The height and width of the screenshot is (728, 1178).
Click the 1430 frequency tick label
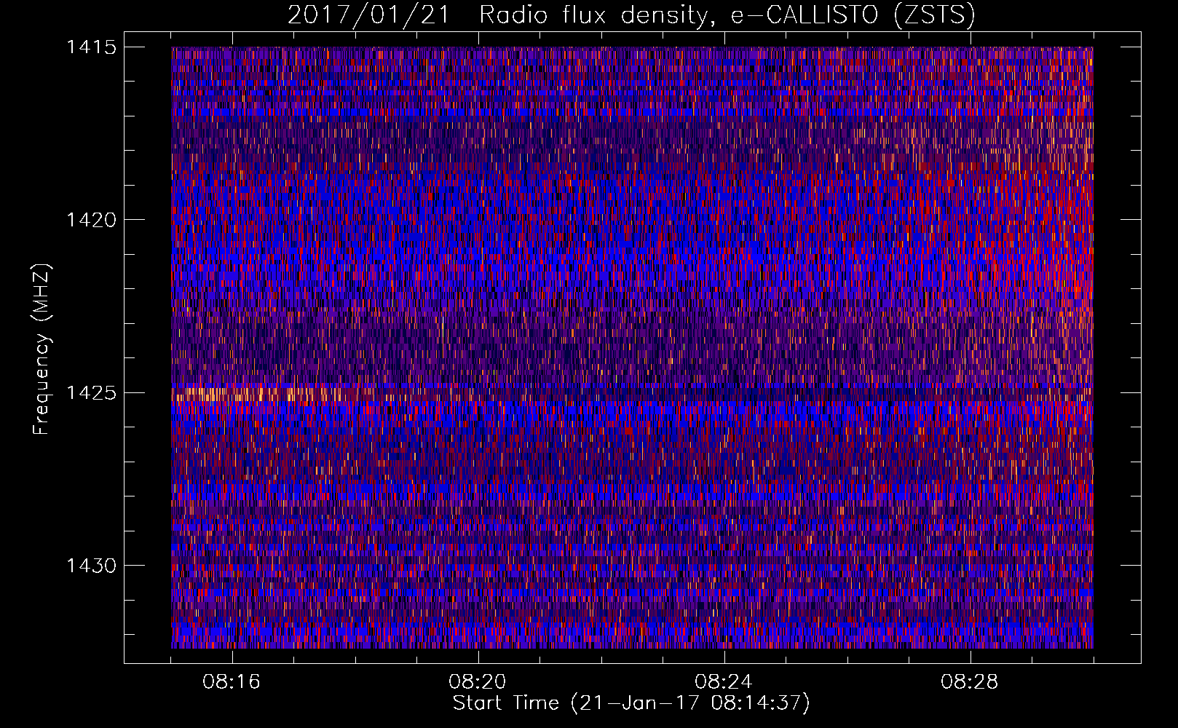[x=91, y=566]
